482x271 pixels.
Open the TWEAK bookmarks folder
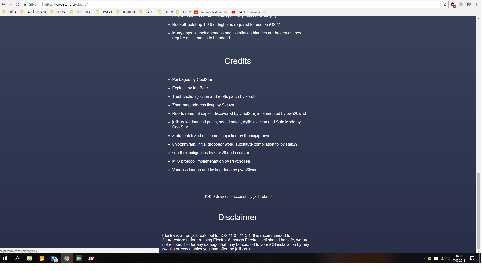(104, 12)
